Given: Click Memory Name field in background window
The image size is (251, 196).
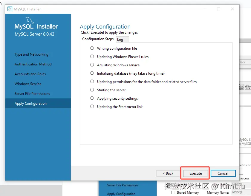Looking at the screenshot, I should click(241, 192).
